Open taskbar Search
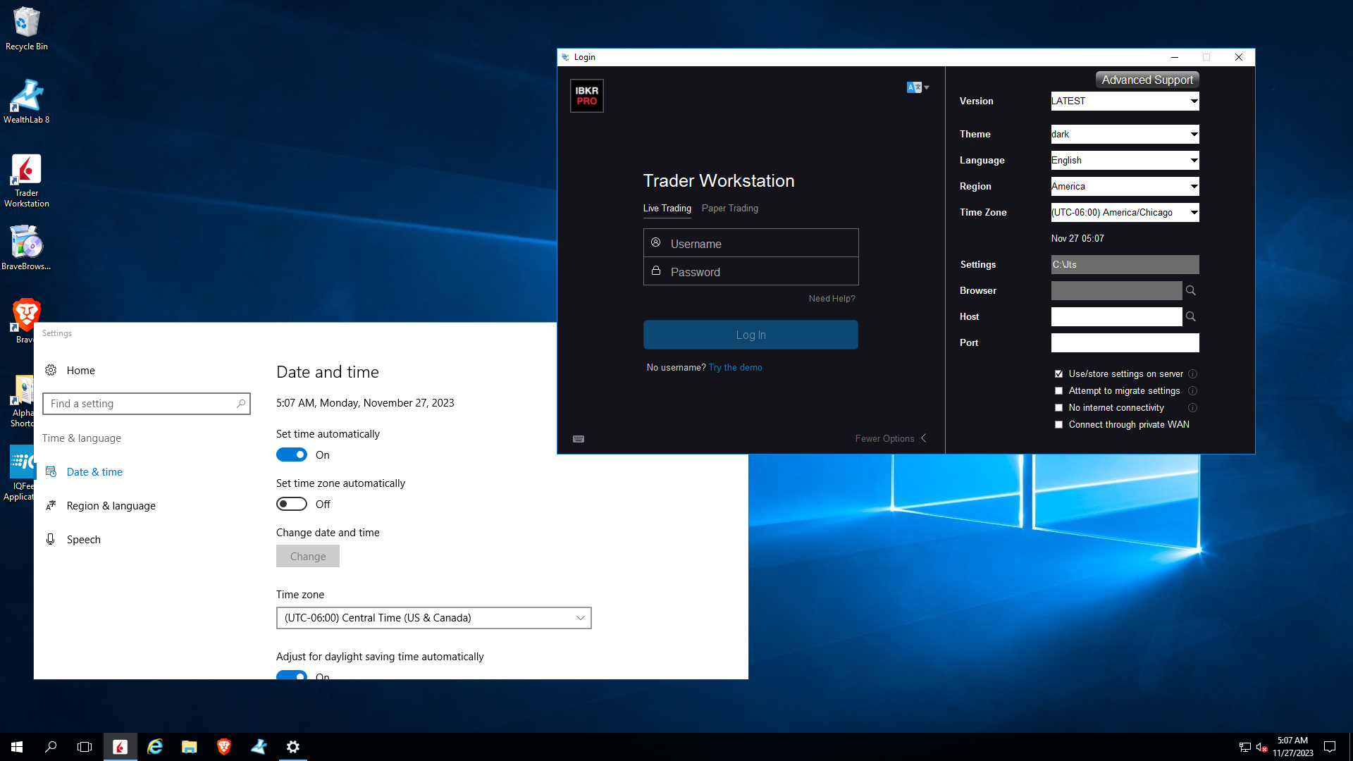This screenshot has height=761, width=1353. pos(51,747)
